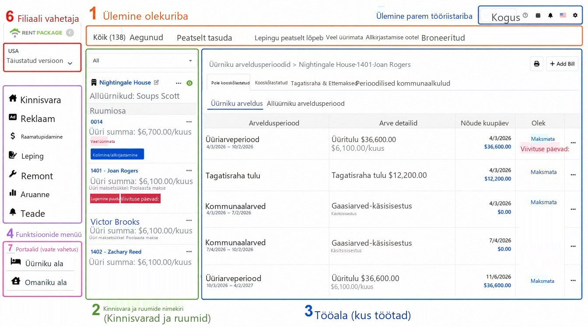Screen dimensions: 588x327
Task: Select Allüürniku arveldusperiood sub-tab
Action: [x=306, y=104]
